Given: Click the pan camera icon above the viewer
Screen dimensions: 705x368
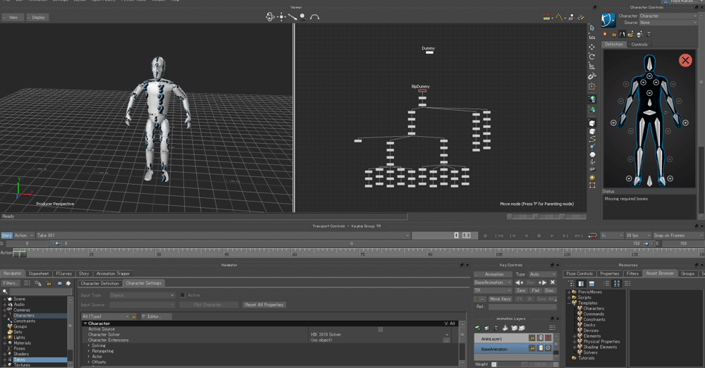Looking at the screenshot, I should tap(281, 17).
